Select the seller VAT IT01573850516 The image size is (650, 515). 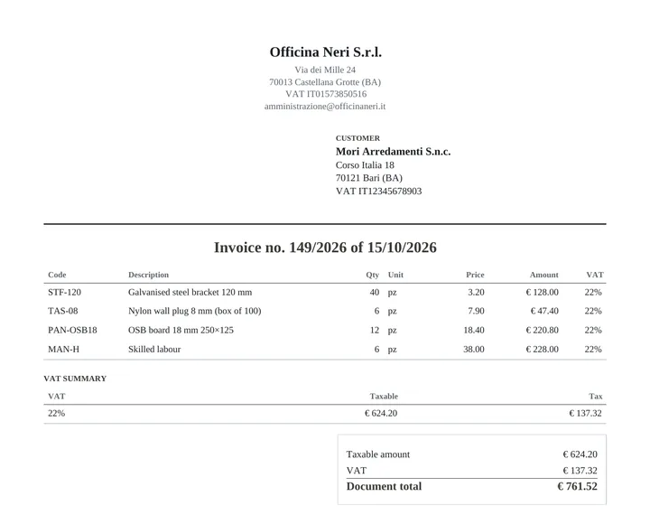[326, 94]
